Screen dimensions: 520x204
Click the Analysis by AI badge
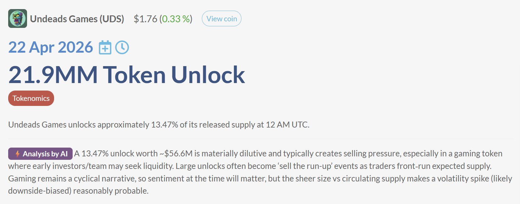click(x=41, y=154)
